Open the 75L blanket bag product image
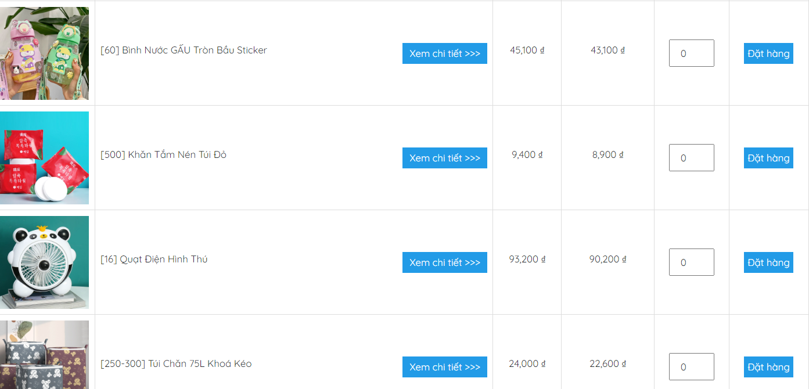This screenshot has height=389, width=809. click(x=44, y=355)
